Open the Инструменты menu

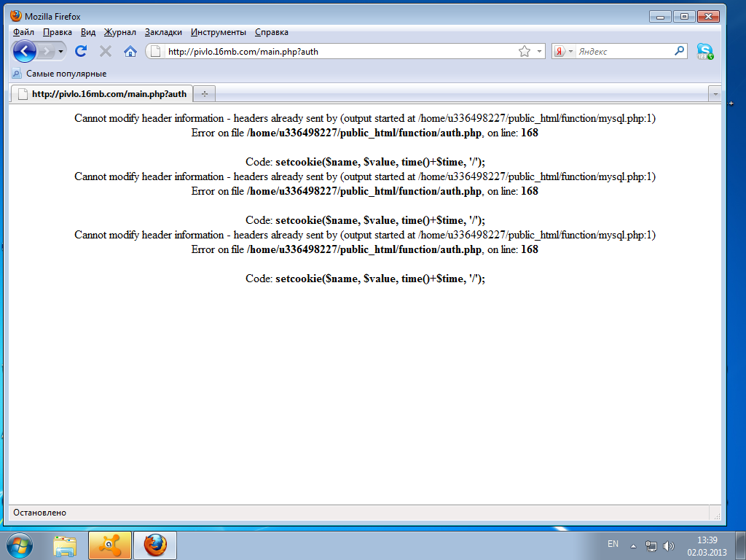coord(219,32)
